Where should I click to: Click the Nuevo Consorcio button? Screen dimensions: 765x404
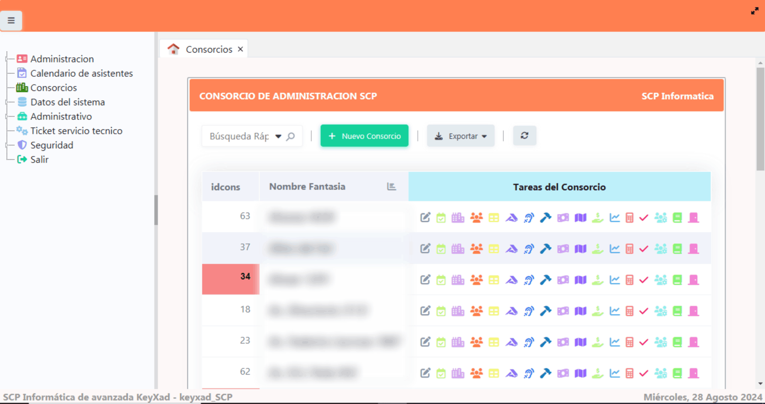[364, 136]
